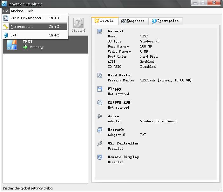
Task: Open the USB Controller section heading
Action: 123,143
